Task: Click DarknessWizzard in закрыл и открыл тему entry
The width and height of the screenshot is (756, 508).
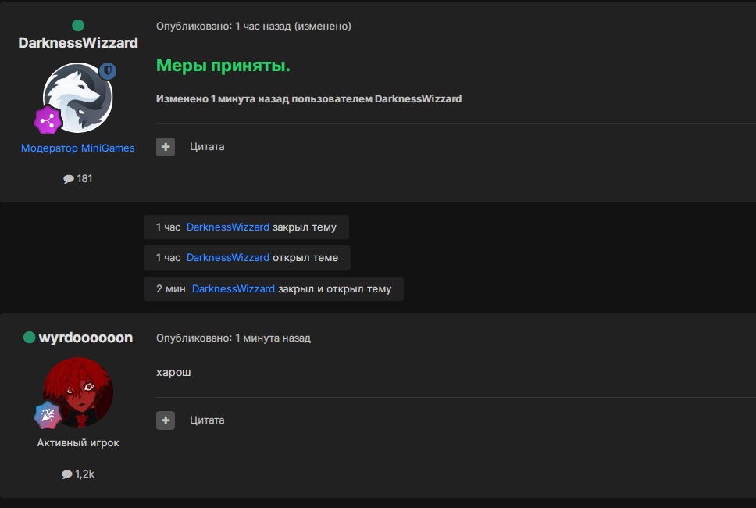Action: [x=233, y=288]
